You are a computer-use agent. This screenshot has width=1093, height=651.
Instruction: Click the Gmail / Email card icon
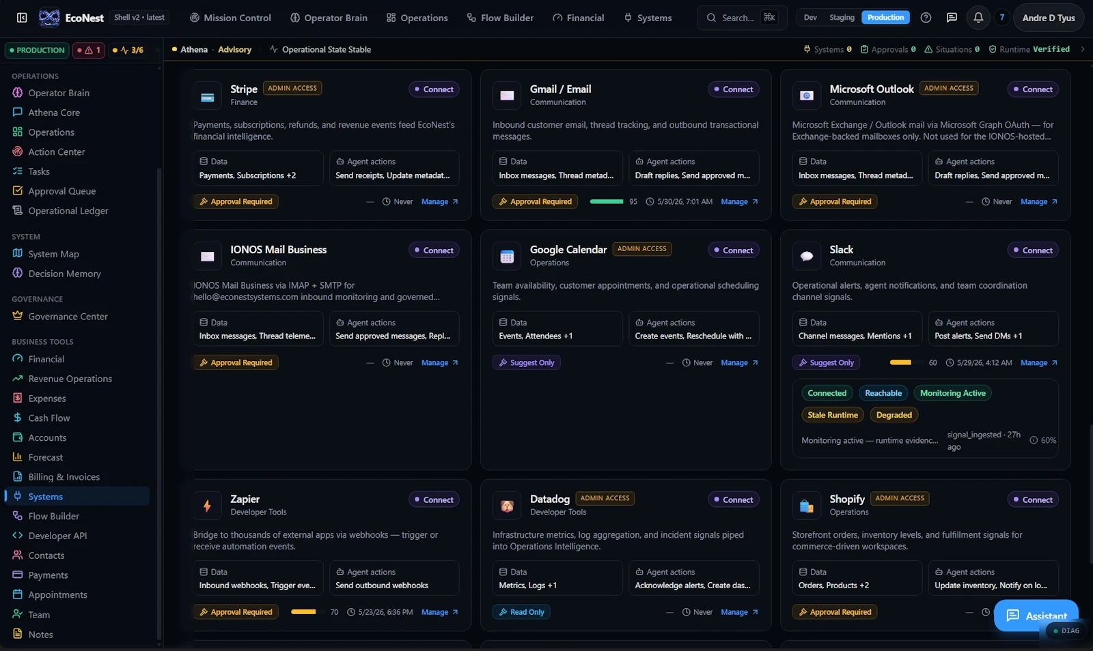click(x=507, y=96)
